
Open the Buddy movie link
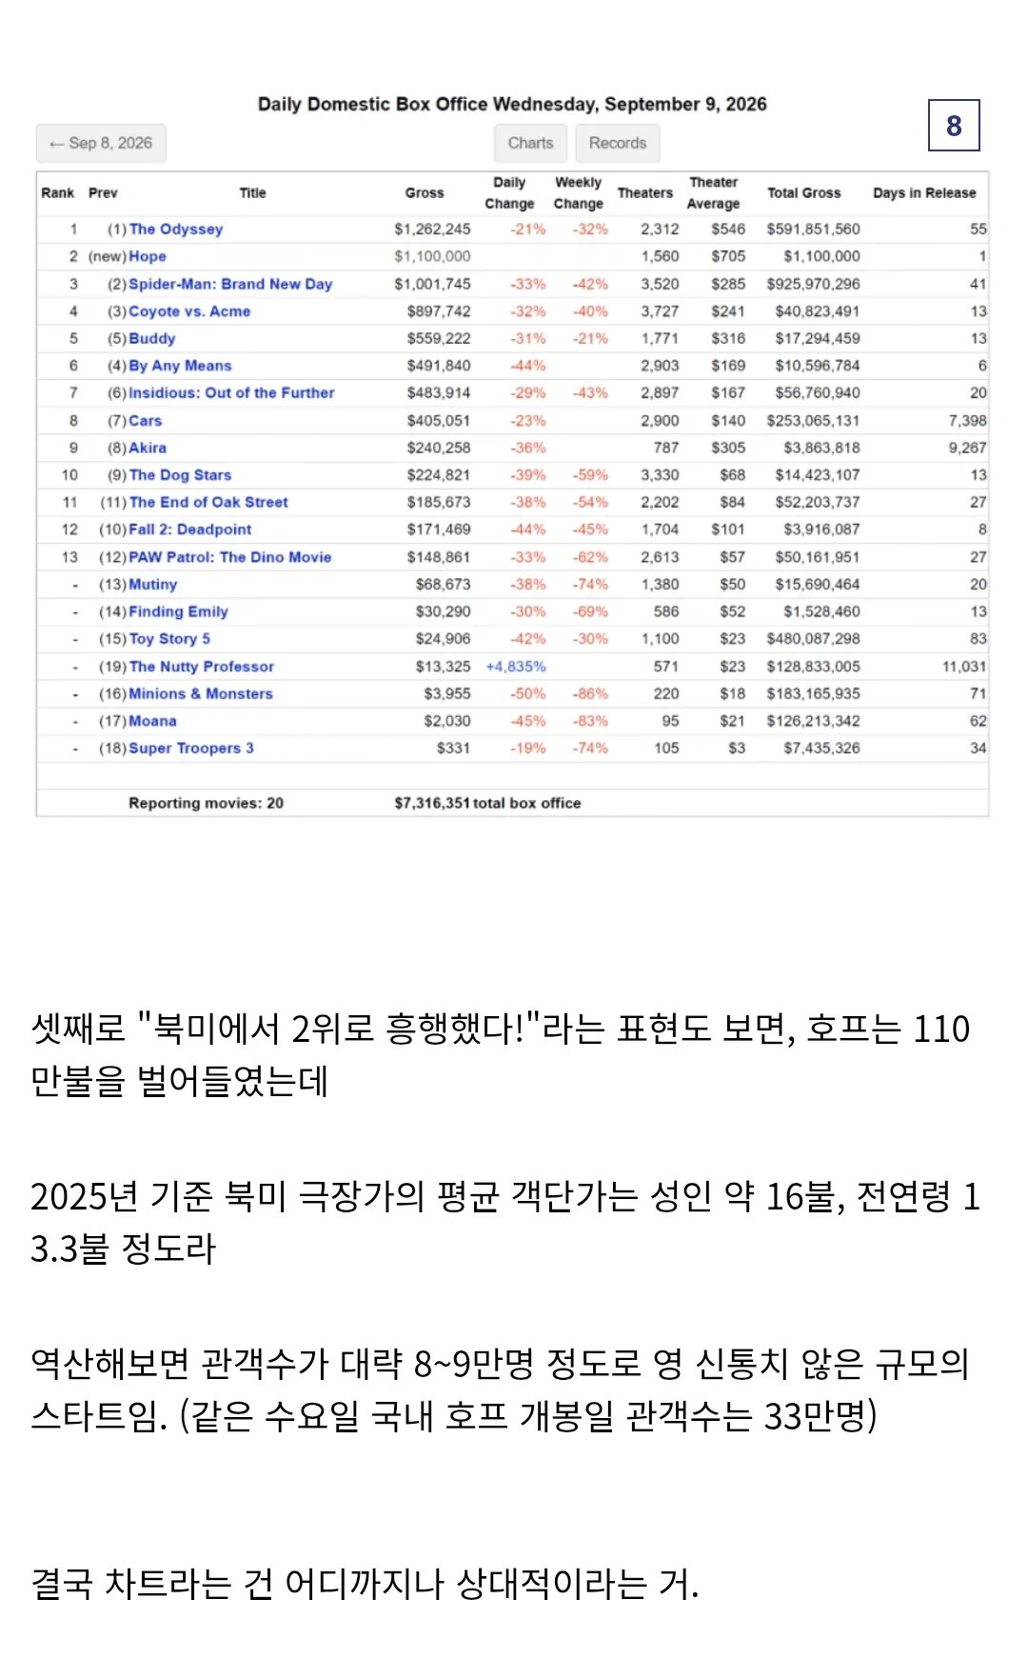152,338
